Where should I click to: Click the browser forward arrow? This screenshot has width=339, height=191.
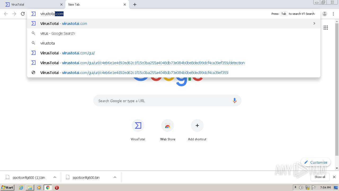tap(14, 14)
